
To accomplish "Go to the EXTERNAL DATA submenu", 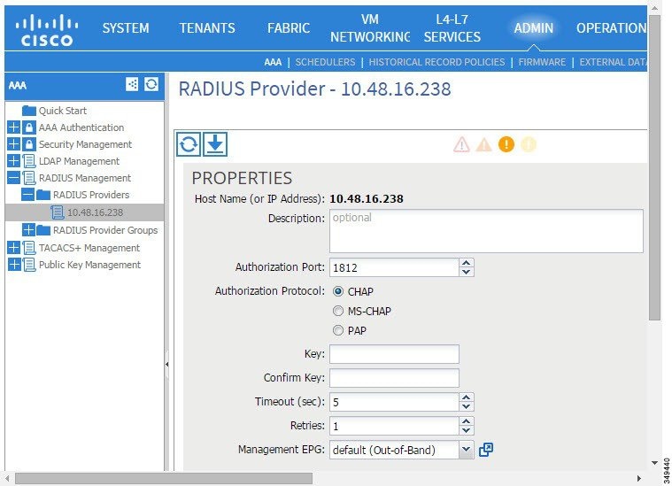I will pos(613,62).
